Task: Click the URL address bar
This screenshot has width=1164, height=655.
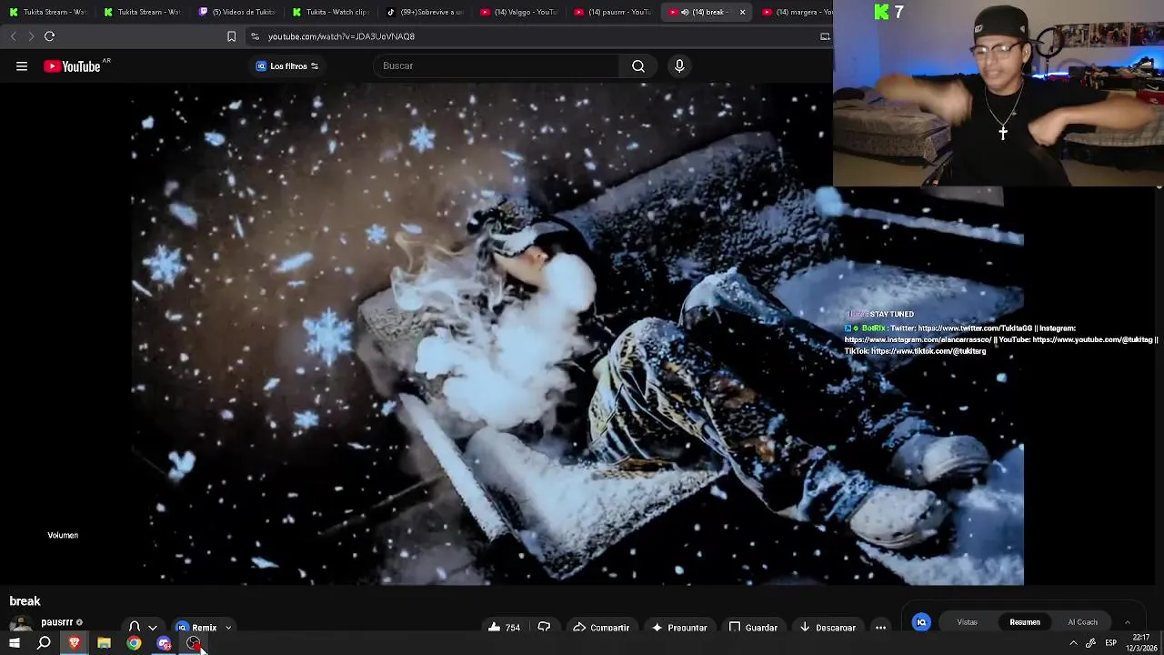Action: click(x=537, y=36)
